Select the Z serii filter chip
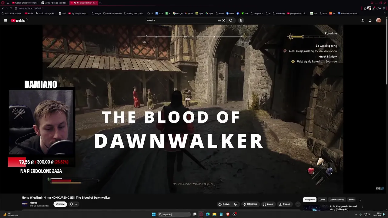The width and height of the screenshot is (388, 218). 323,200
